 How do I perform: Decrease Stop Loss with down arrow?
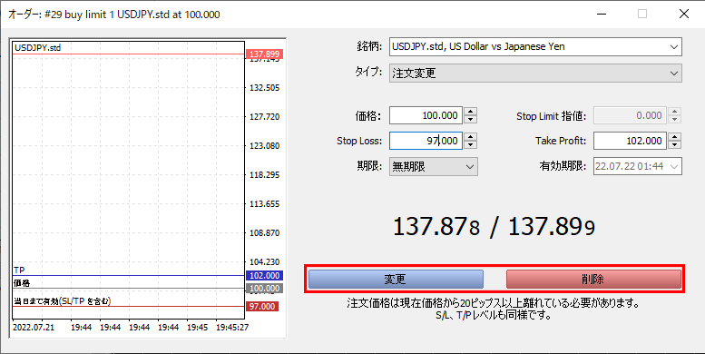coord(470,145)
